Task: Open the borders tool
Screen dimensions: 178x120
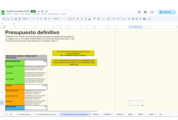Action: (98, 19)
